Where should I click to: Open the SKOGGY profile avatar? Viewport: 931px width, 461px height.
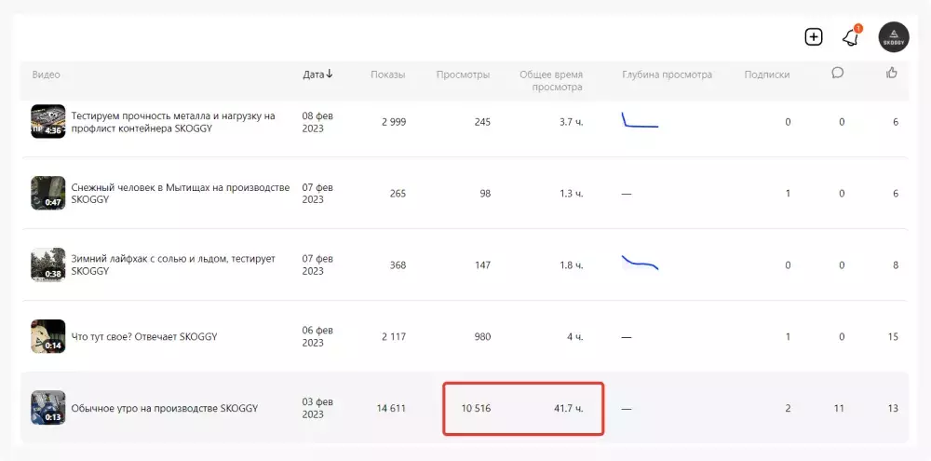pos(894,37)
